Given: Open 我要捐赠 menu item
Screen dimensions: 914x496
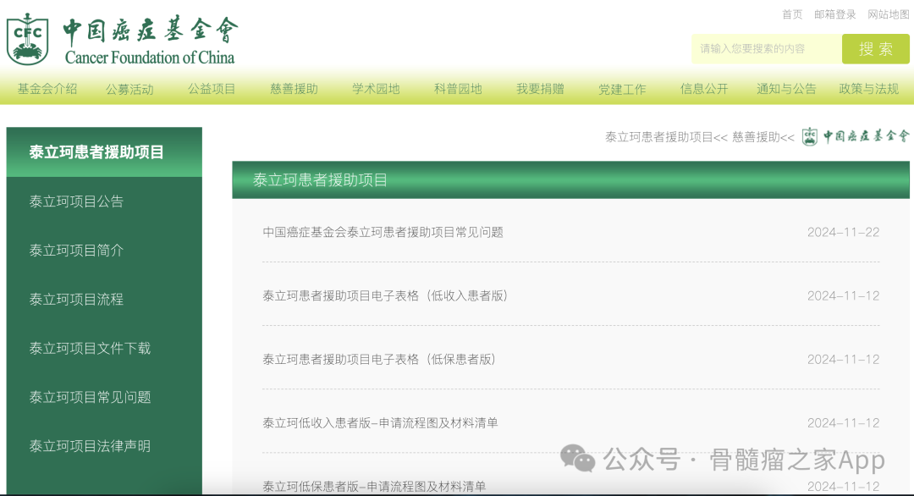Looking at the screenshot, I should click(540, 89).
